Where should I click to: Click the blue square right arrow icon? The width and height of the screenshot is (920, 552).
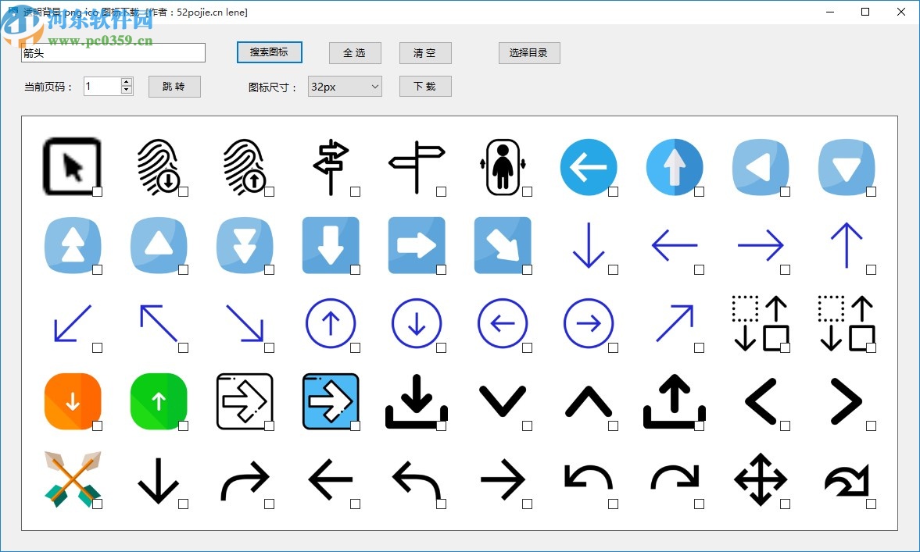coord(417,245)
